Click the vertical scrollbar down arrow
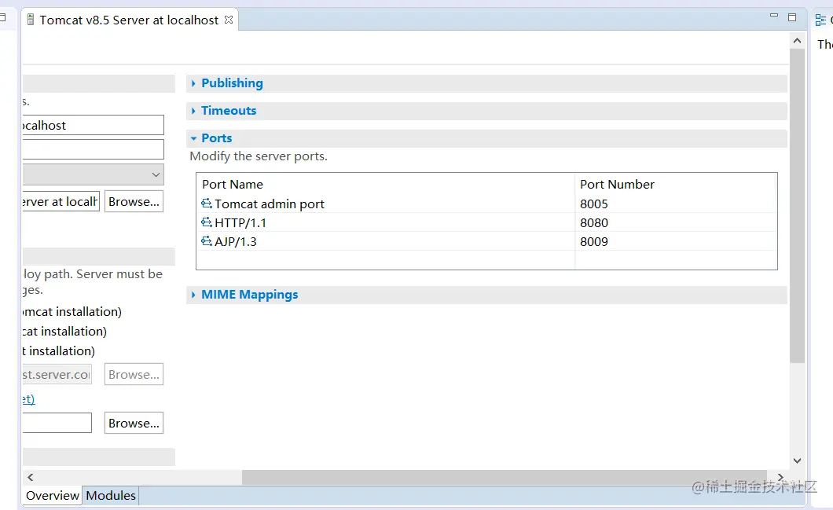The width and height of the screenshot is (833, 510). tap(797, 460)
